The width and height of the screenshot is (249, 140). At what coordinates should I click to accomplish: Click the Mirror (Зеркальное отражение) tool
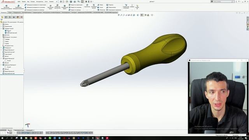[x=114, y=10]
